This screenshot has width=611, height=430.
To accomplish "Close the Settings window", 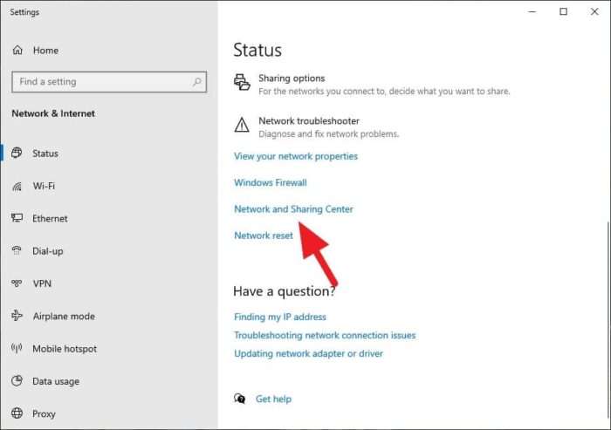I will 594,11.
